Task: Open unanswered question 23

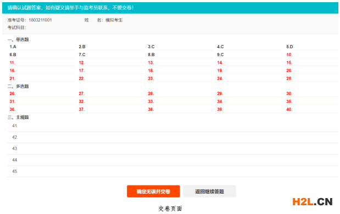Action: tap(151, 78)
